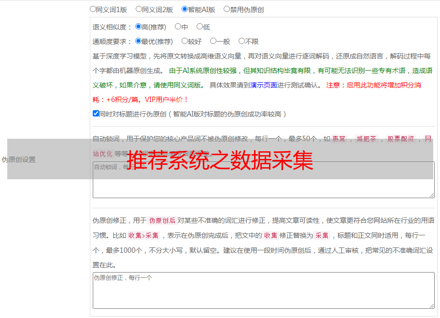440x318 pixels.
Task: Set 通顺度要求 to 最优(推荐)
Action: [139, 42]
